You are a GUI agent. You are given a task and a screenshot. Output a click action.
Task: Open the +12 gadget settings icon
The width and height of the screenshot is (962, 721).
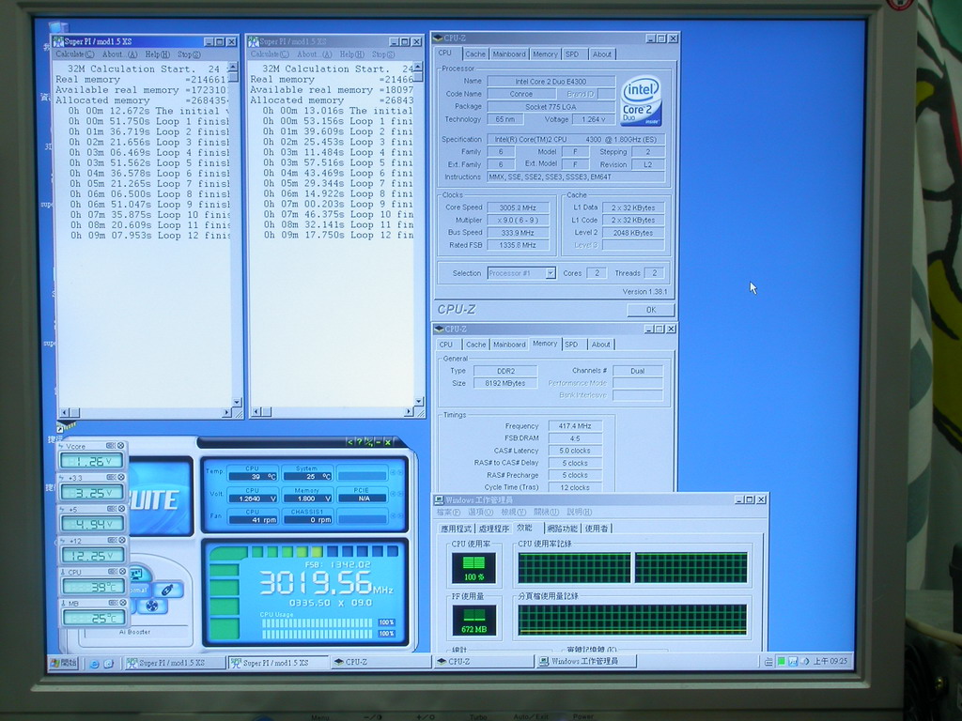(x=111, y=540)
